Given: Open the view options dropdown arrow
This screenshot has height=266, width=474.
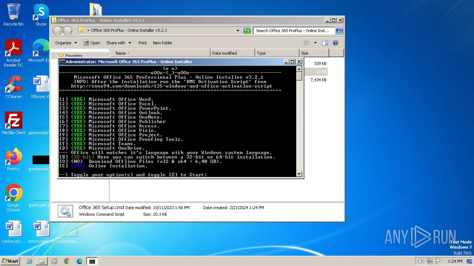Looking at the screenshot, I should pos(315,43).
